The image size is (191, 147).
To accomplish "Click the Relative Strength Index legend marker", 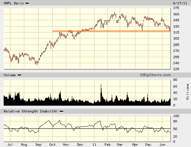I will (61, 111).
